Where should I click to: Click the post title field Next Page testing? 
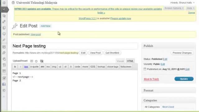pos(75,46)
